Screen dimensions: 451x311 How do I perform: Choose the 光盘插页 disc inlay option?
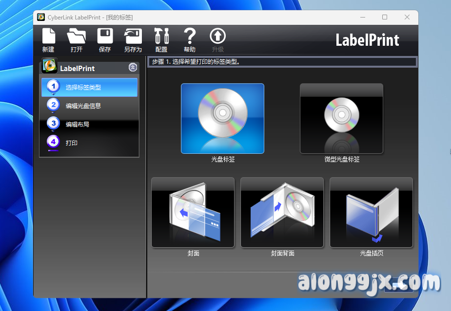pos(371,212)
